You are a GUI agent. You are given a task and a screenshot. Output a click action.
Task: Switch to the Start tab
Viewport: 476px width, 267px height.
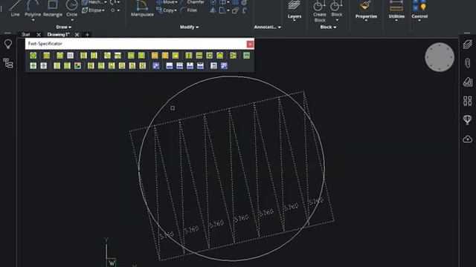(26, 35)
